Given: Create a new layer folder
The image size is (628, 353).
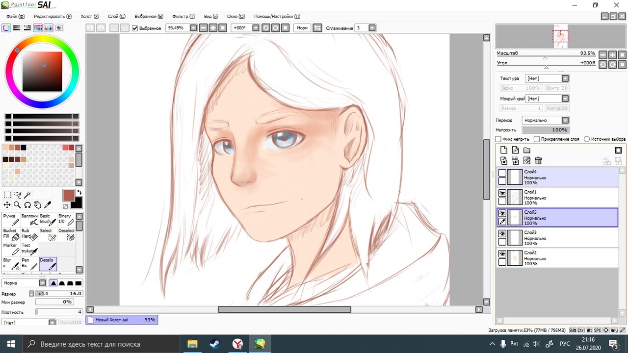Looking at the screenshot, I should (527, 150).
